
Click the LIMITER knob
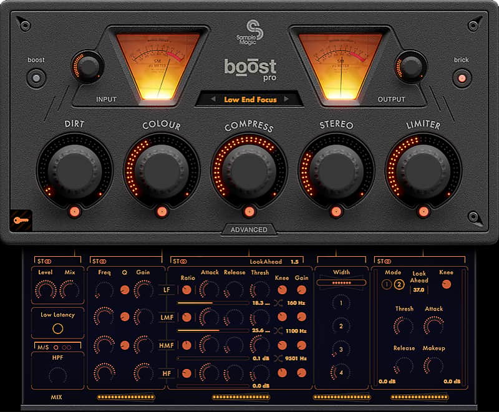(x=424, y=171)
